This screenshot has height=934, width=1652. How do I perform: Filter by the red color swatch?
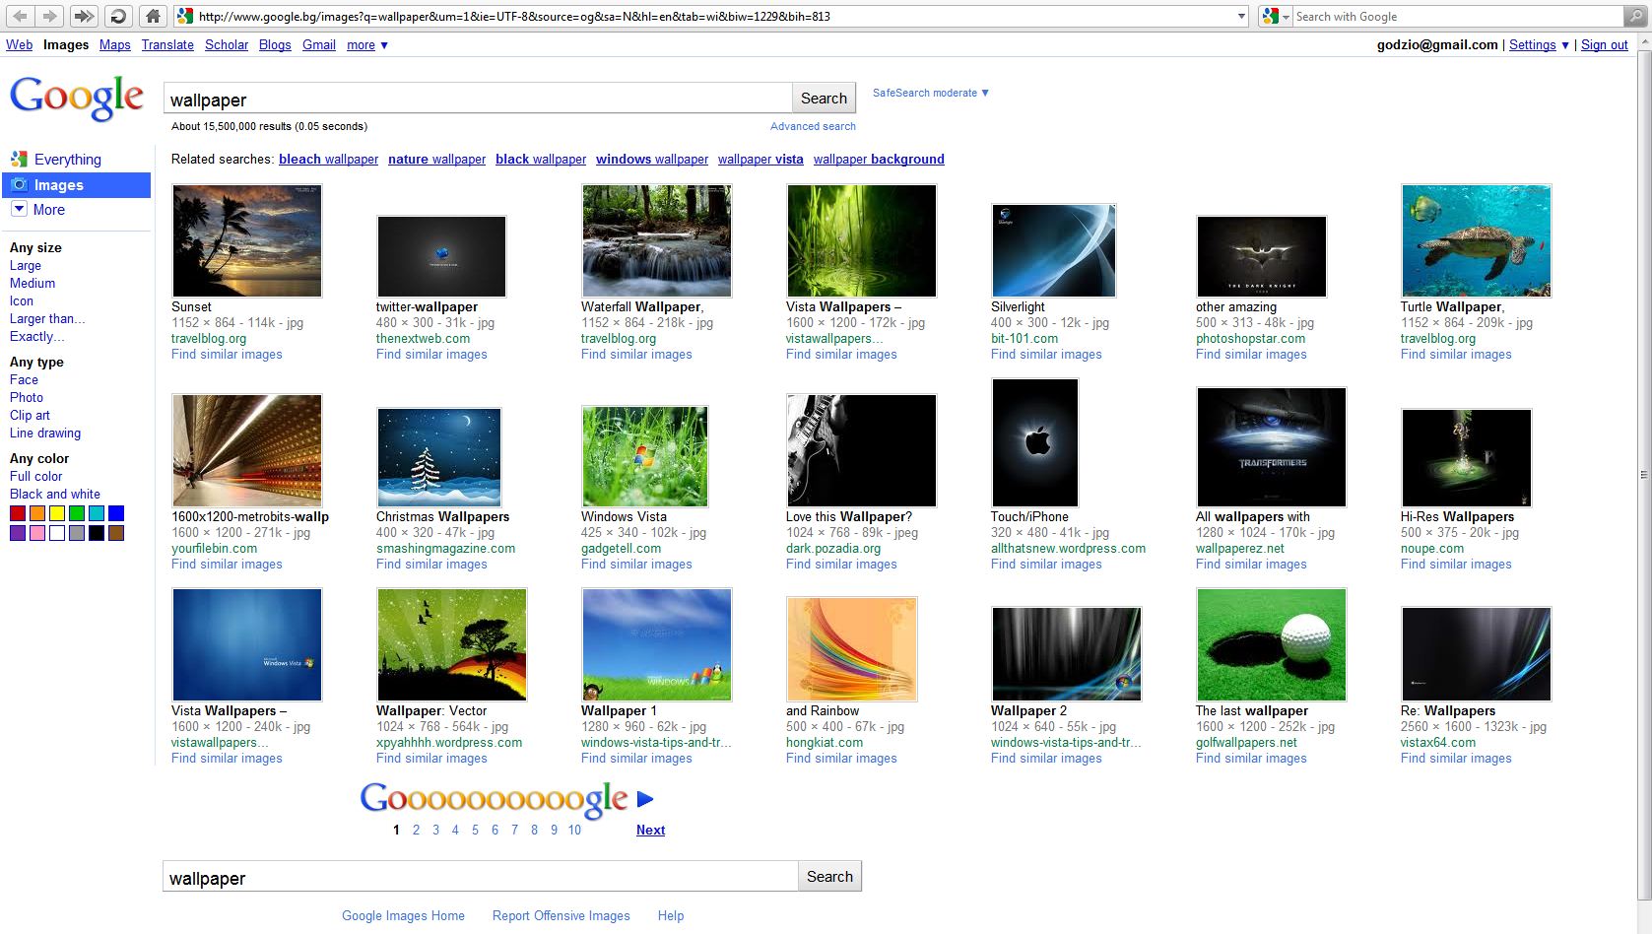(18, 513)
